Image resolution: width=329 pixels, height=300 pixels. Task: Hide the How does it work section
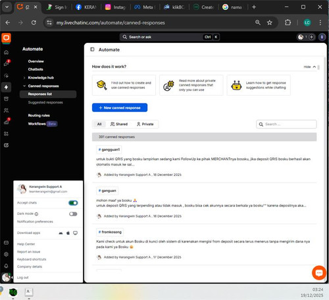[x=310, y=67]
